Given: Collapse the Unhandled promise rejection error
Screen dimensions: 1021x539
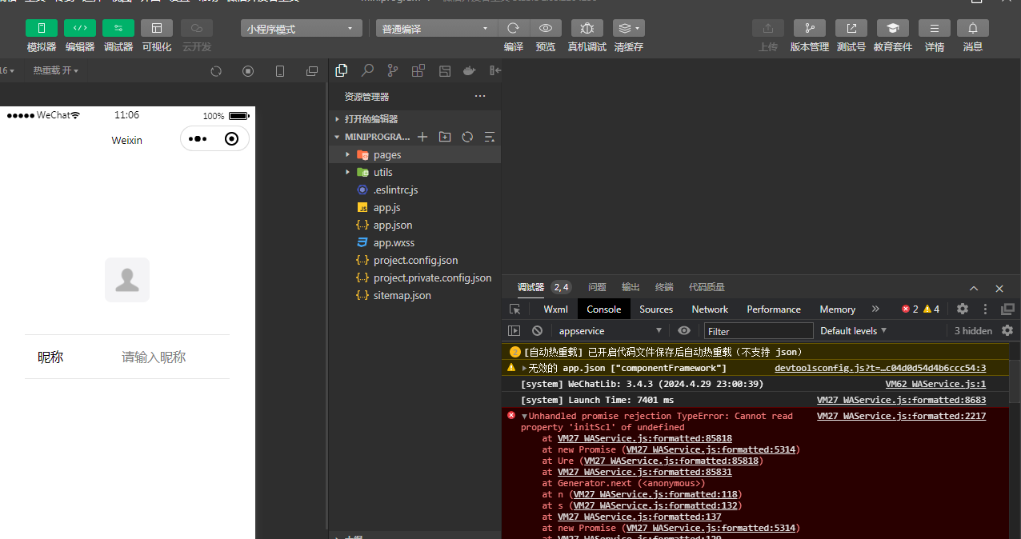Looking at the screenshot, I should [524, 416].
